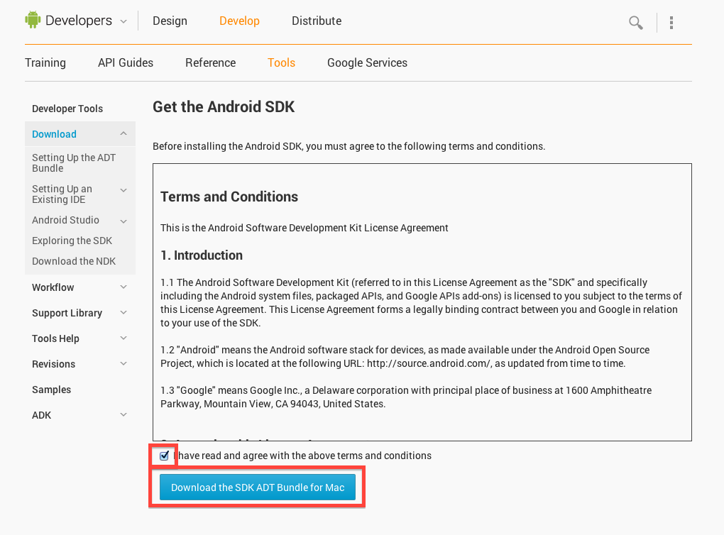This screenshot has width=724, height=535.
Task: Expand the Workflow section chevron
Action: pyautogui.click(x=124, y=287)
